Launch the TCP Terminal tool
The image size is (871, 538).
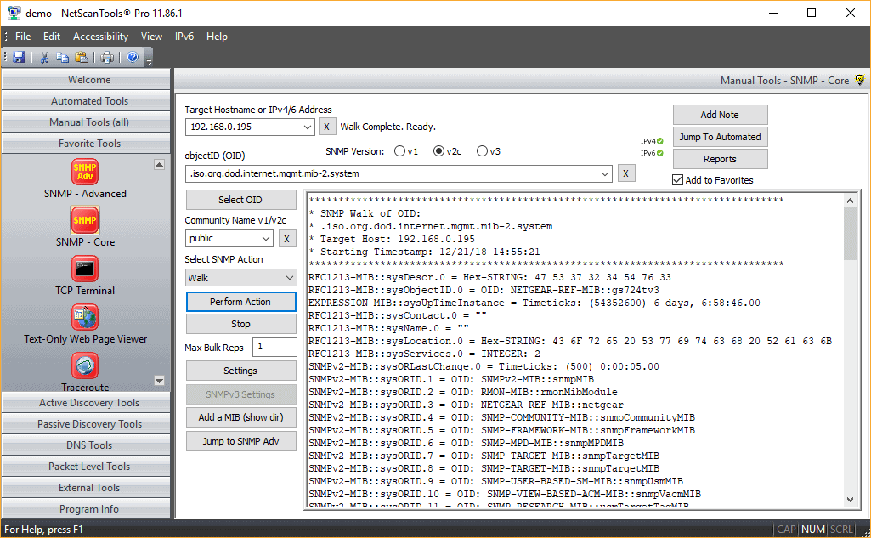point(84,272)
